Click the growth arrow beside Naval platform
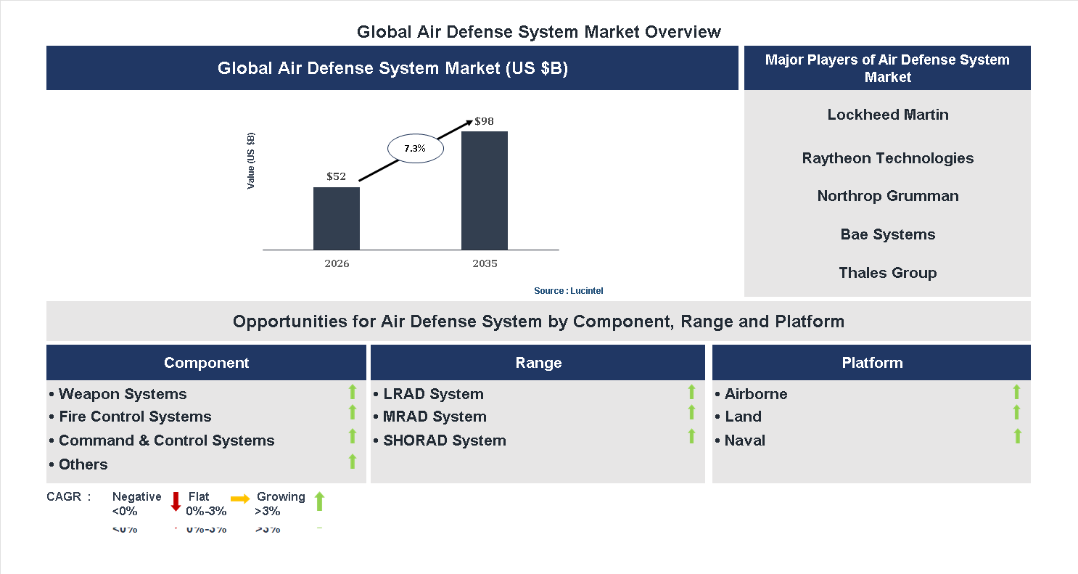This screenshot has height=574, width=1078. point(1018,437)
